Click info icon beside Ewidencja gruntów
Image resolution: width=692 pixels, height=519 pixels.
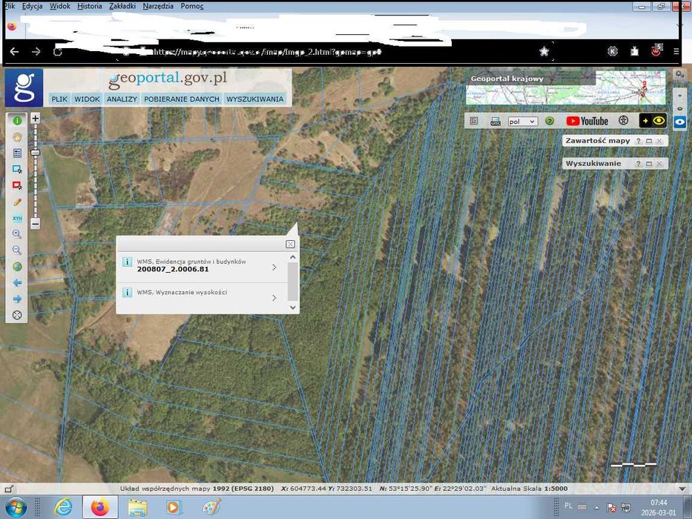[127, 262]
